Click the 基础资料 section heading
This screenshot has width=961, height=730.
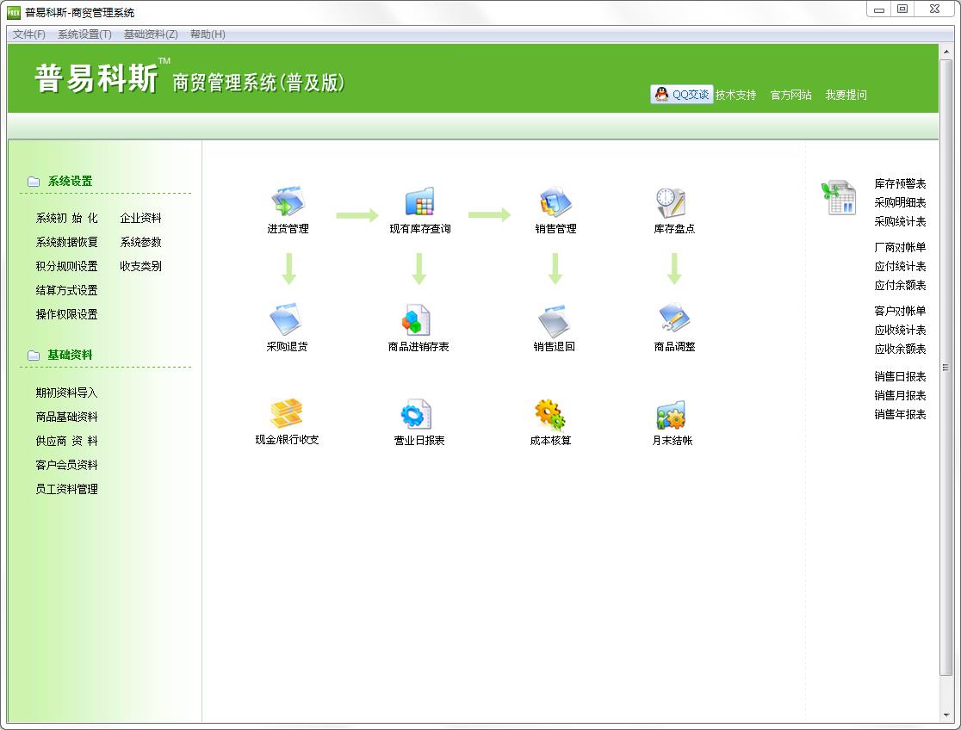pyautogui.click(x=70, y=356)
